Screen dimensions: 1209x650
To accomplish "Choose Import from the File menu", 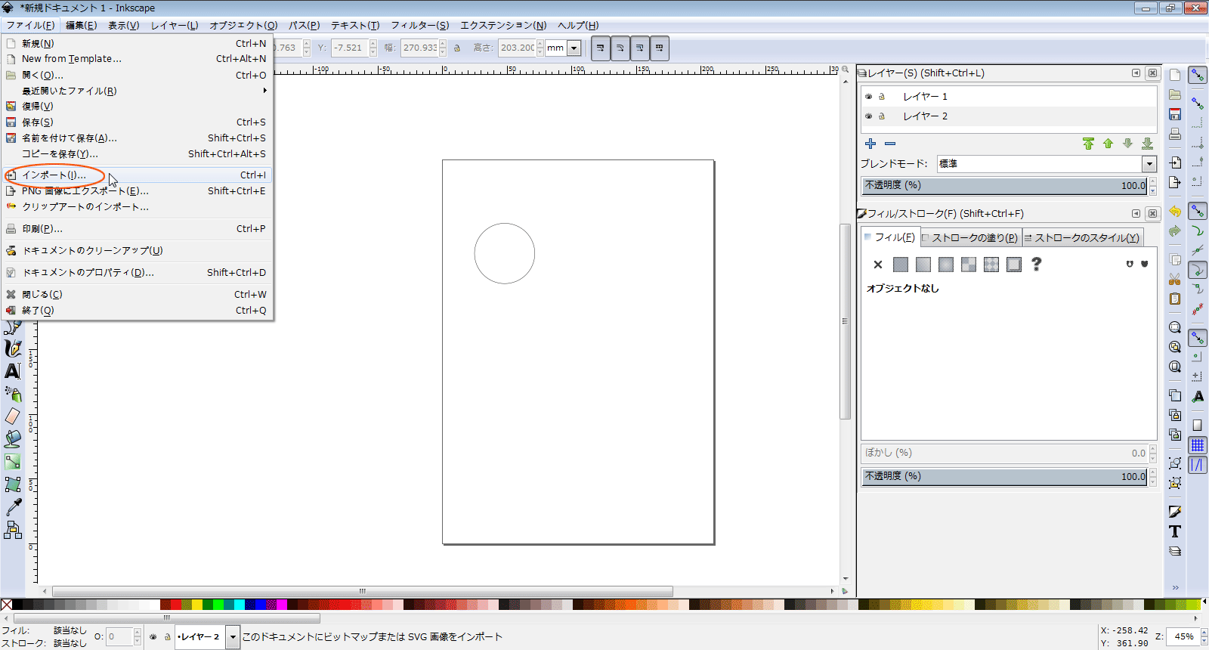I will pos(54,175).
